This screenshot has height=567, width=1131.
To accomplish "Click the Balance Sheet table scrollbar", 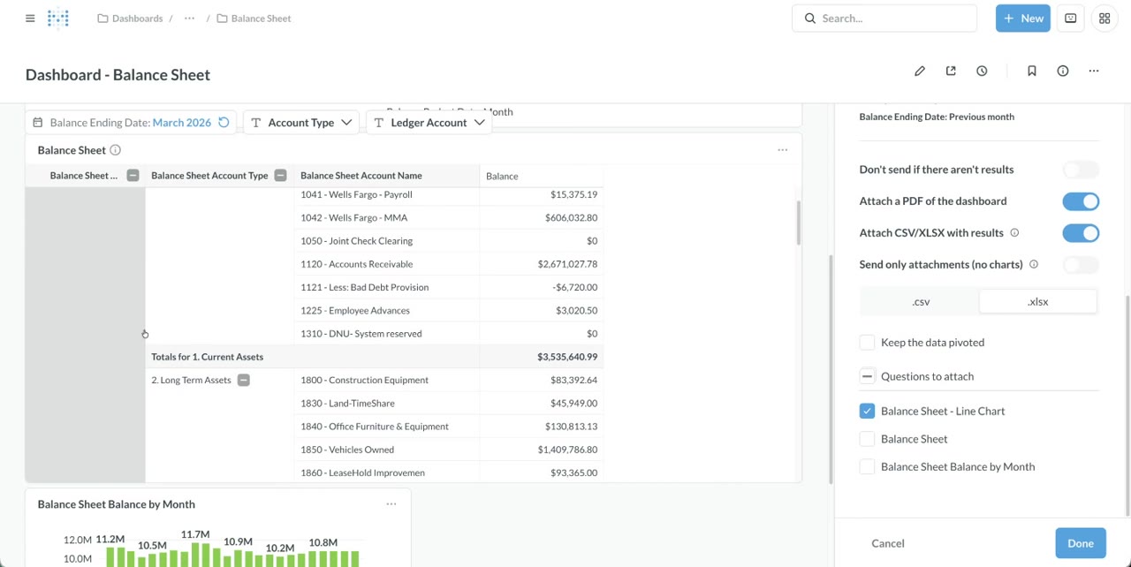I will pos(798,223).
